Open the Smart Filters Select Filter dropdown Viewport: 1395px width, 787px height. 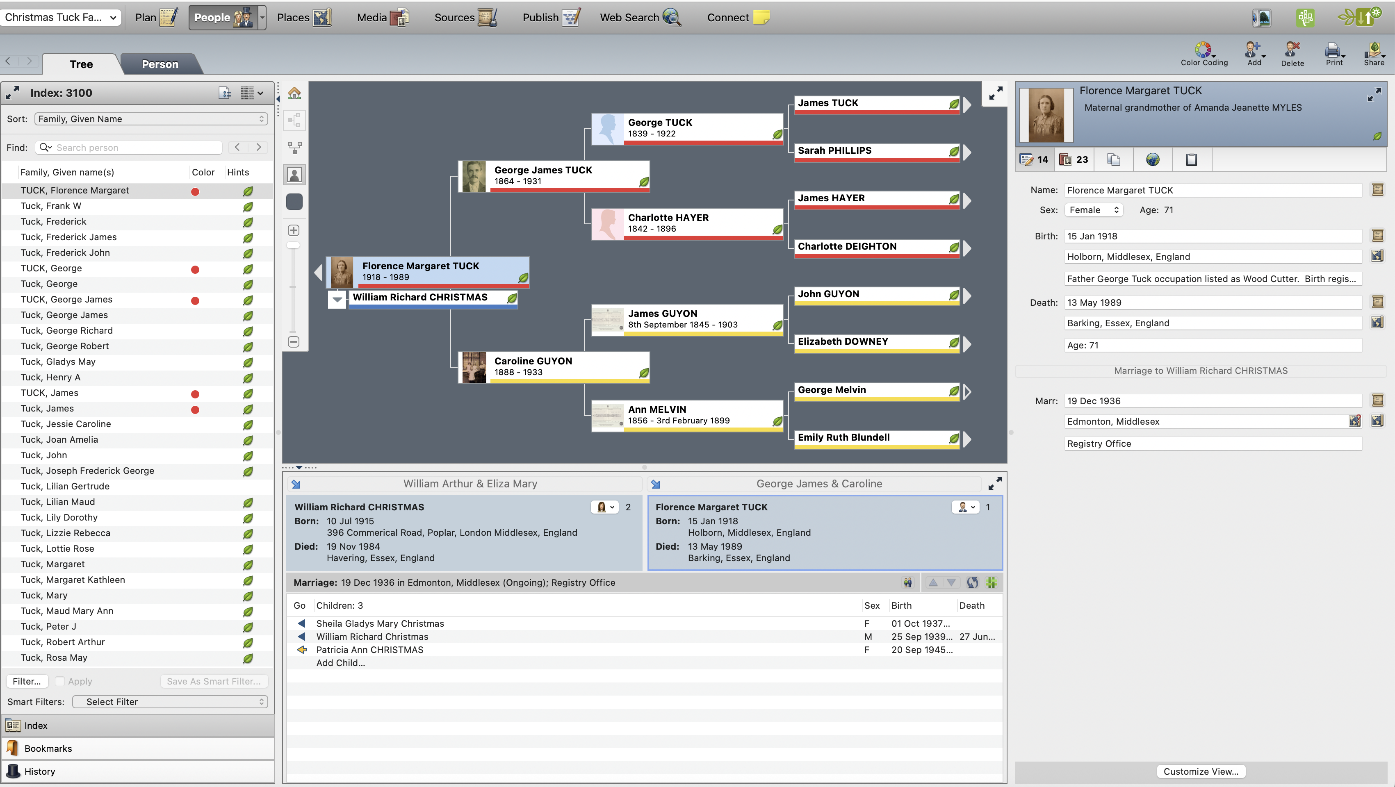click(170, 701)
